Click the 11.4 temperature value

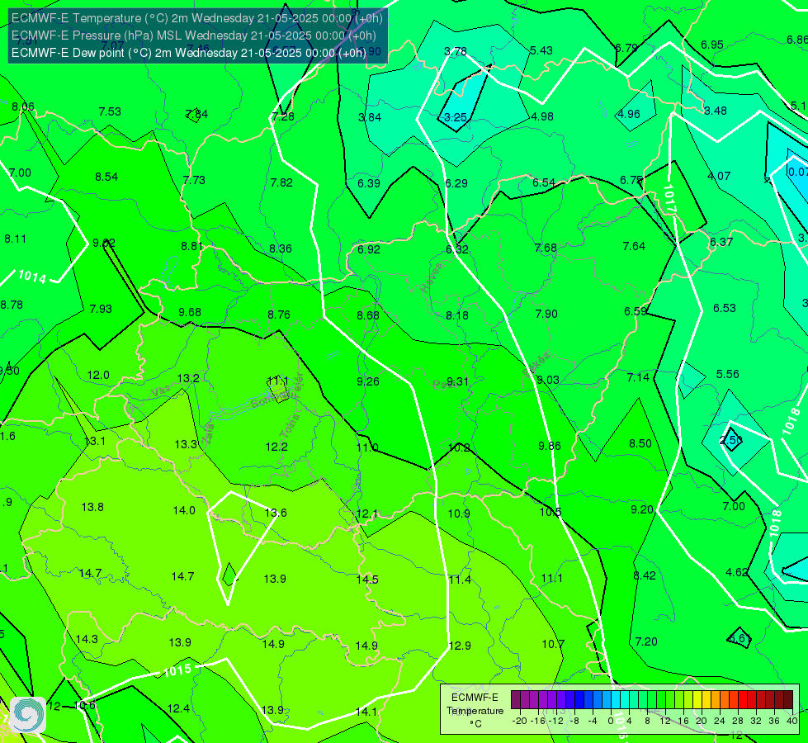[460, 580]
